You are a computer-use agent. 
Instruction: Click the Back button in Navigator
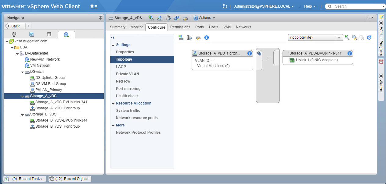(x=15, y=26)
